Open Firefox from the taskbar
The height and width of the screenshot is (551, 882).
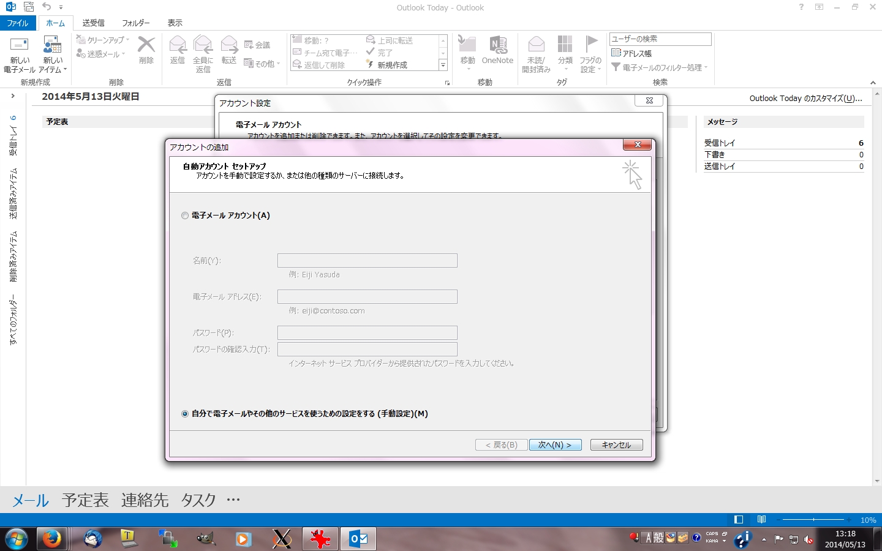(51, 539)
